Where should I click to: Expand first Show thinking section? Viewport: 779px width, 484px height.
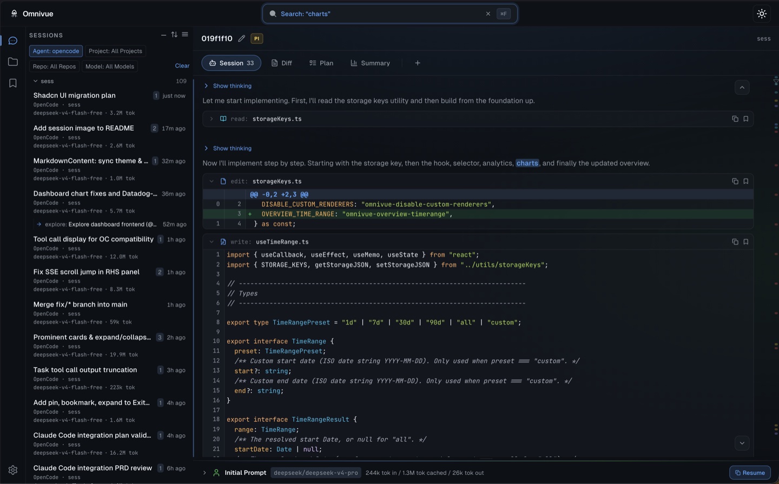tap(228, 85)
